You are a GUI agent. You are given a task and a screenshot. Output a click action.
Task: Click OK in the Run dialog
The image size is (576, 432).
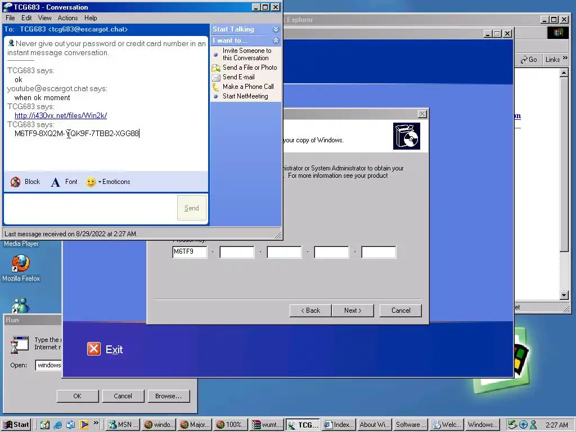(x=78, y=396)
